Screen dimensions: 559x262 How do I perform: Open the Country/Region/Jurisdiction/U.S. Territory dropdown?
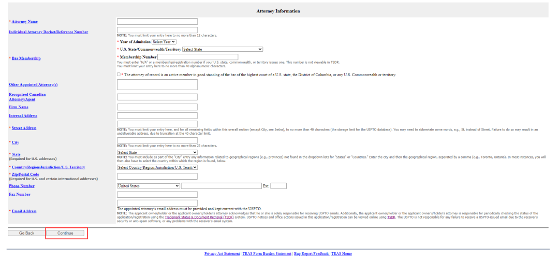[x=157, y=167]
